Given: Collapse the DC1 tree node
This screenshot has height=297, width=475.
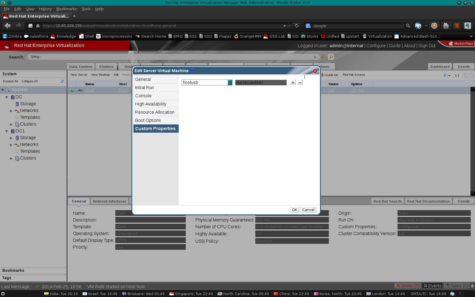Looking at the screenshot, I should pos(7,131).
